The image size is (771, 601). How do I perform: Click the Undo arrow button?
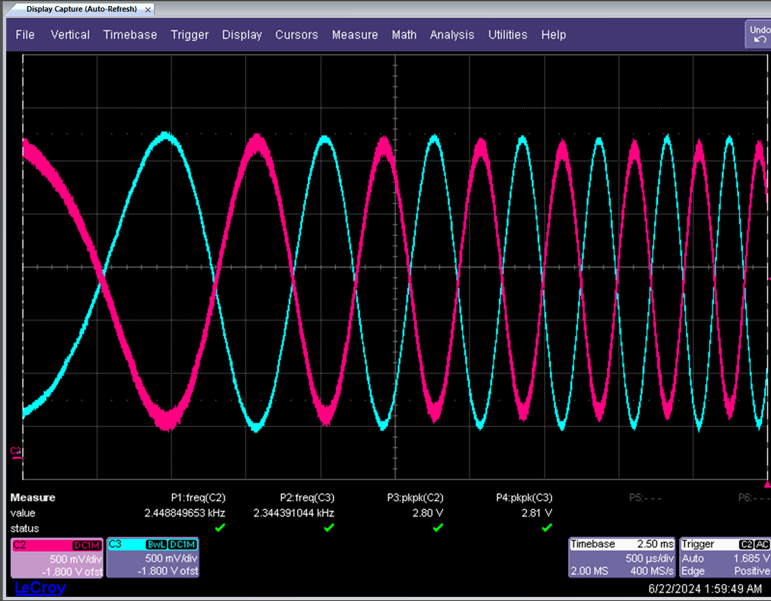(x=759, y=34)
